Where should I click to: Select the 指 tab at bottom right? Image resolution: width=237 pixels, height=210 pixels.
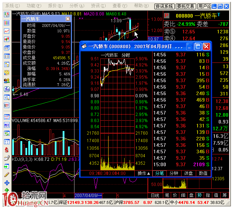pyautogui.click(x=208, y=195)
